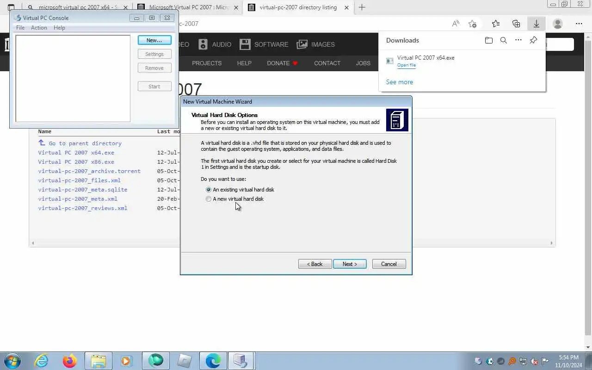Viewport: 592px width, 370px height.
Task: Click Back in New Virtual Machine Wizard
Action: 315,264
